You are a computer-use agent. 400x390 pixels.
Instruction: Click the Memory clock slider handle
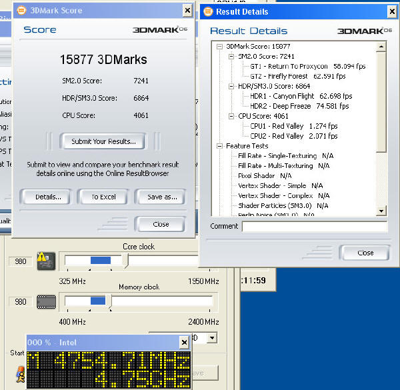click(x=109, y=301)
